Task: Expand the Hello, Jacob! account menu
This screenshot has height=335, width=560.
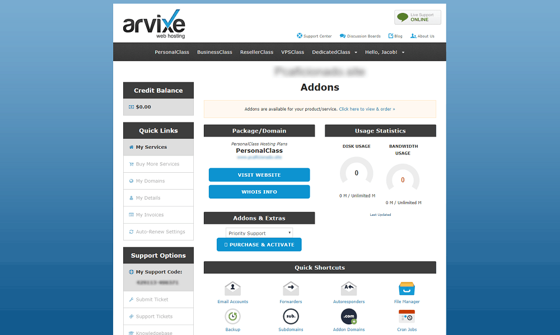Action: pos(385,52)
